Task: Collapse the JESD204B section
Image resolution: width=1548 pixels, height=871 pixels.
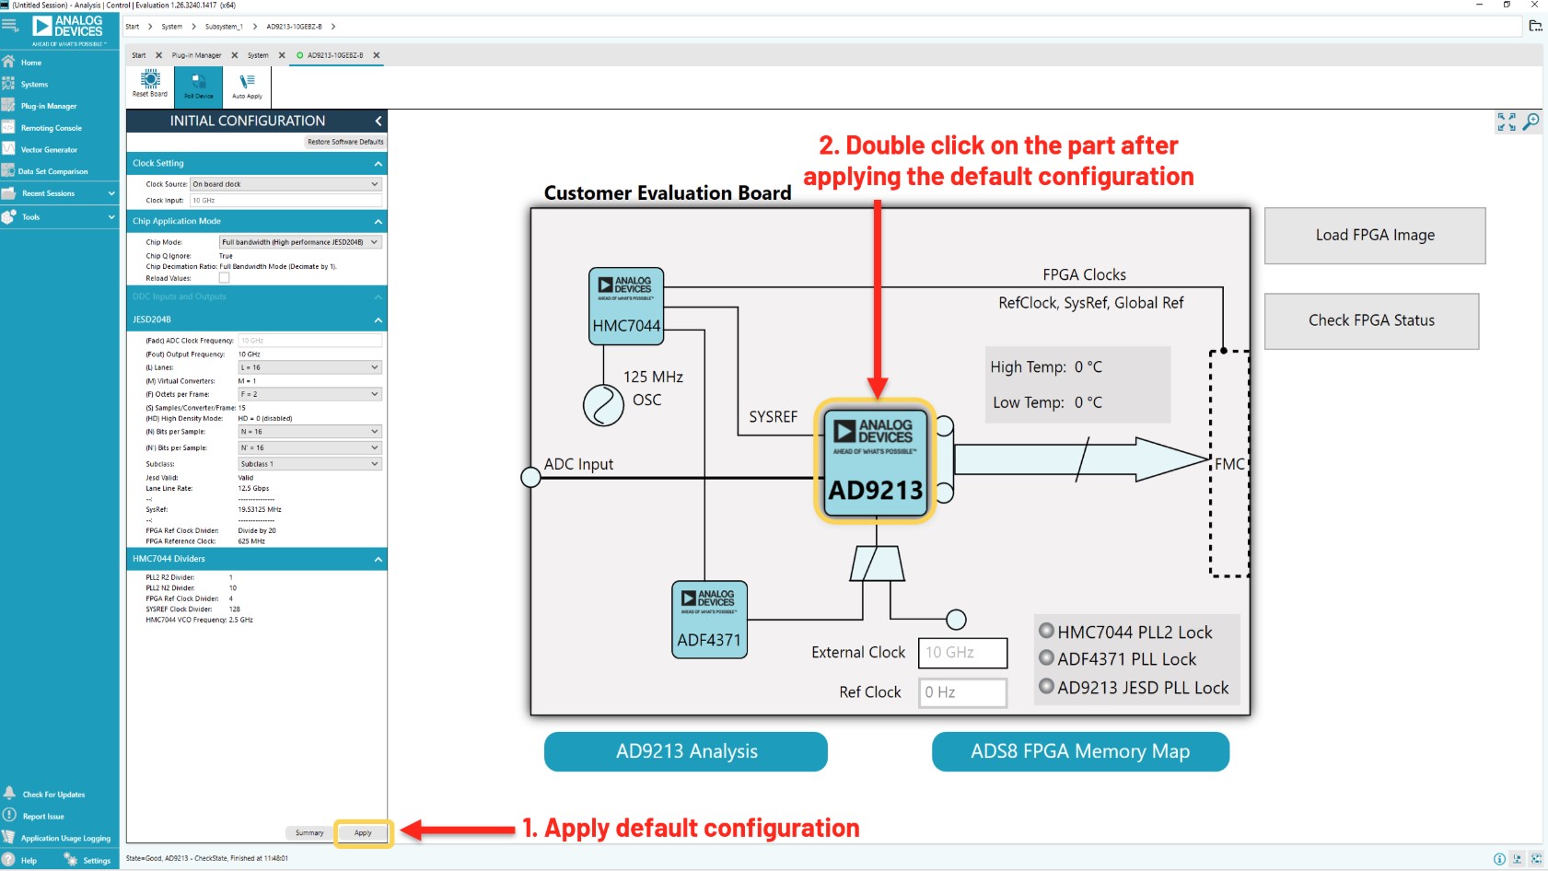Action: point(378,320)
